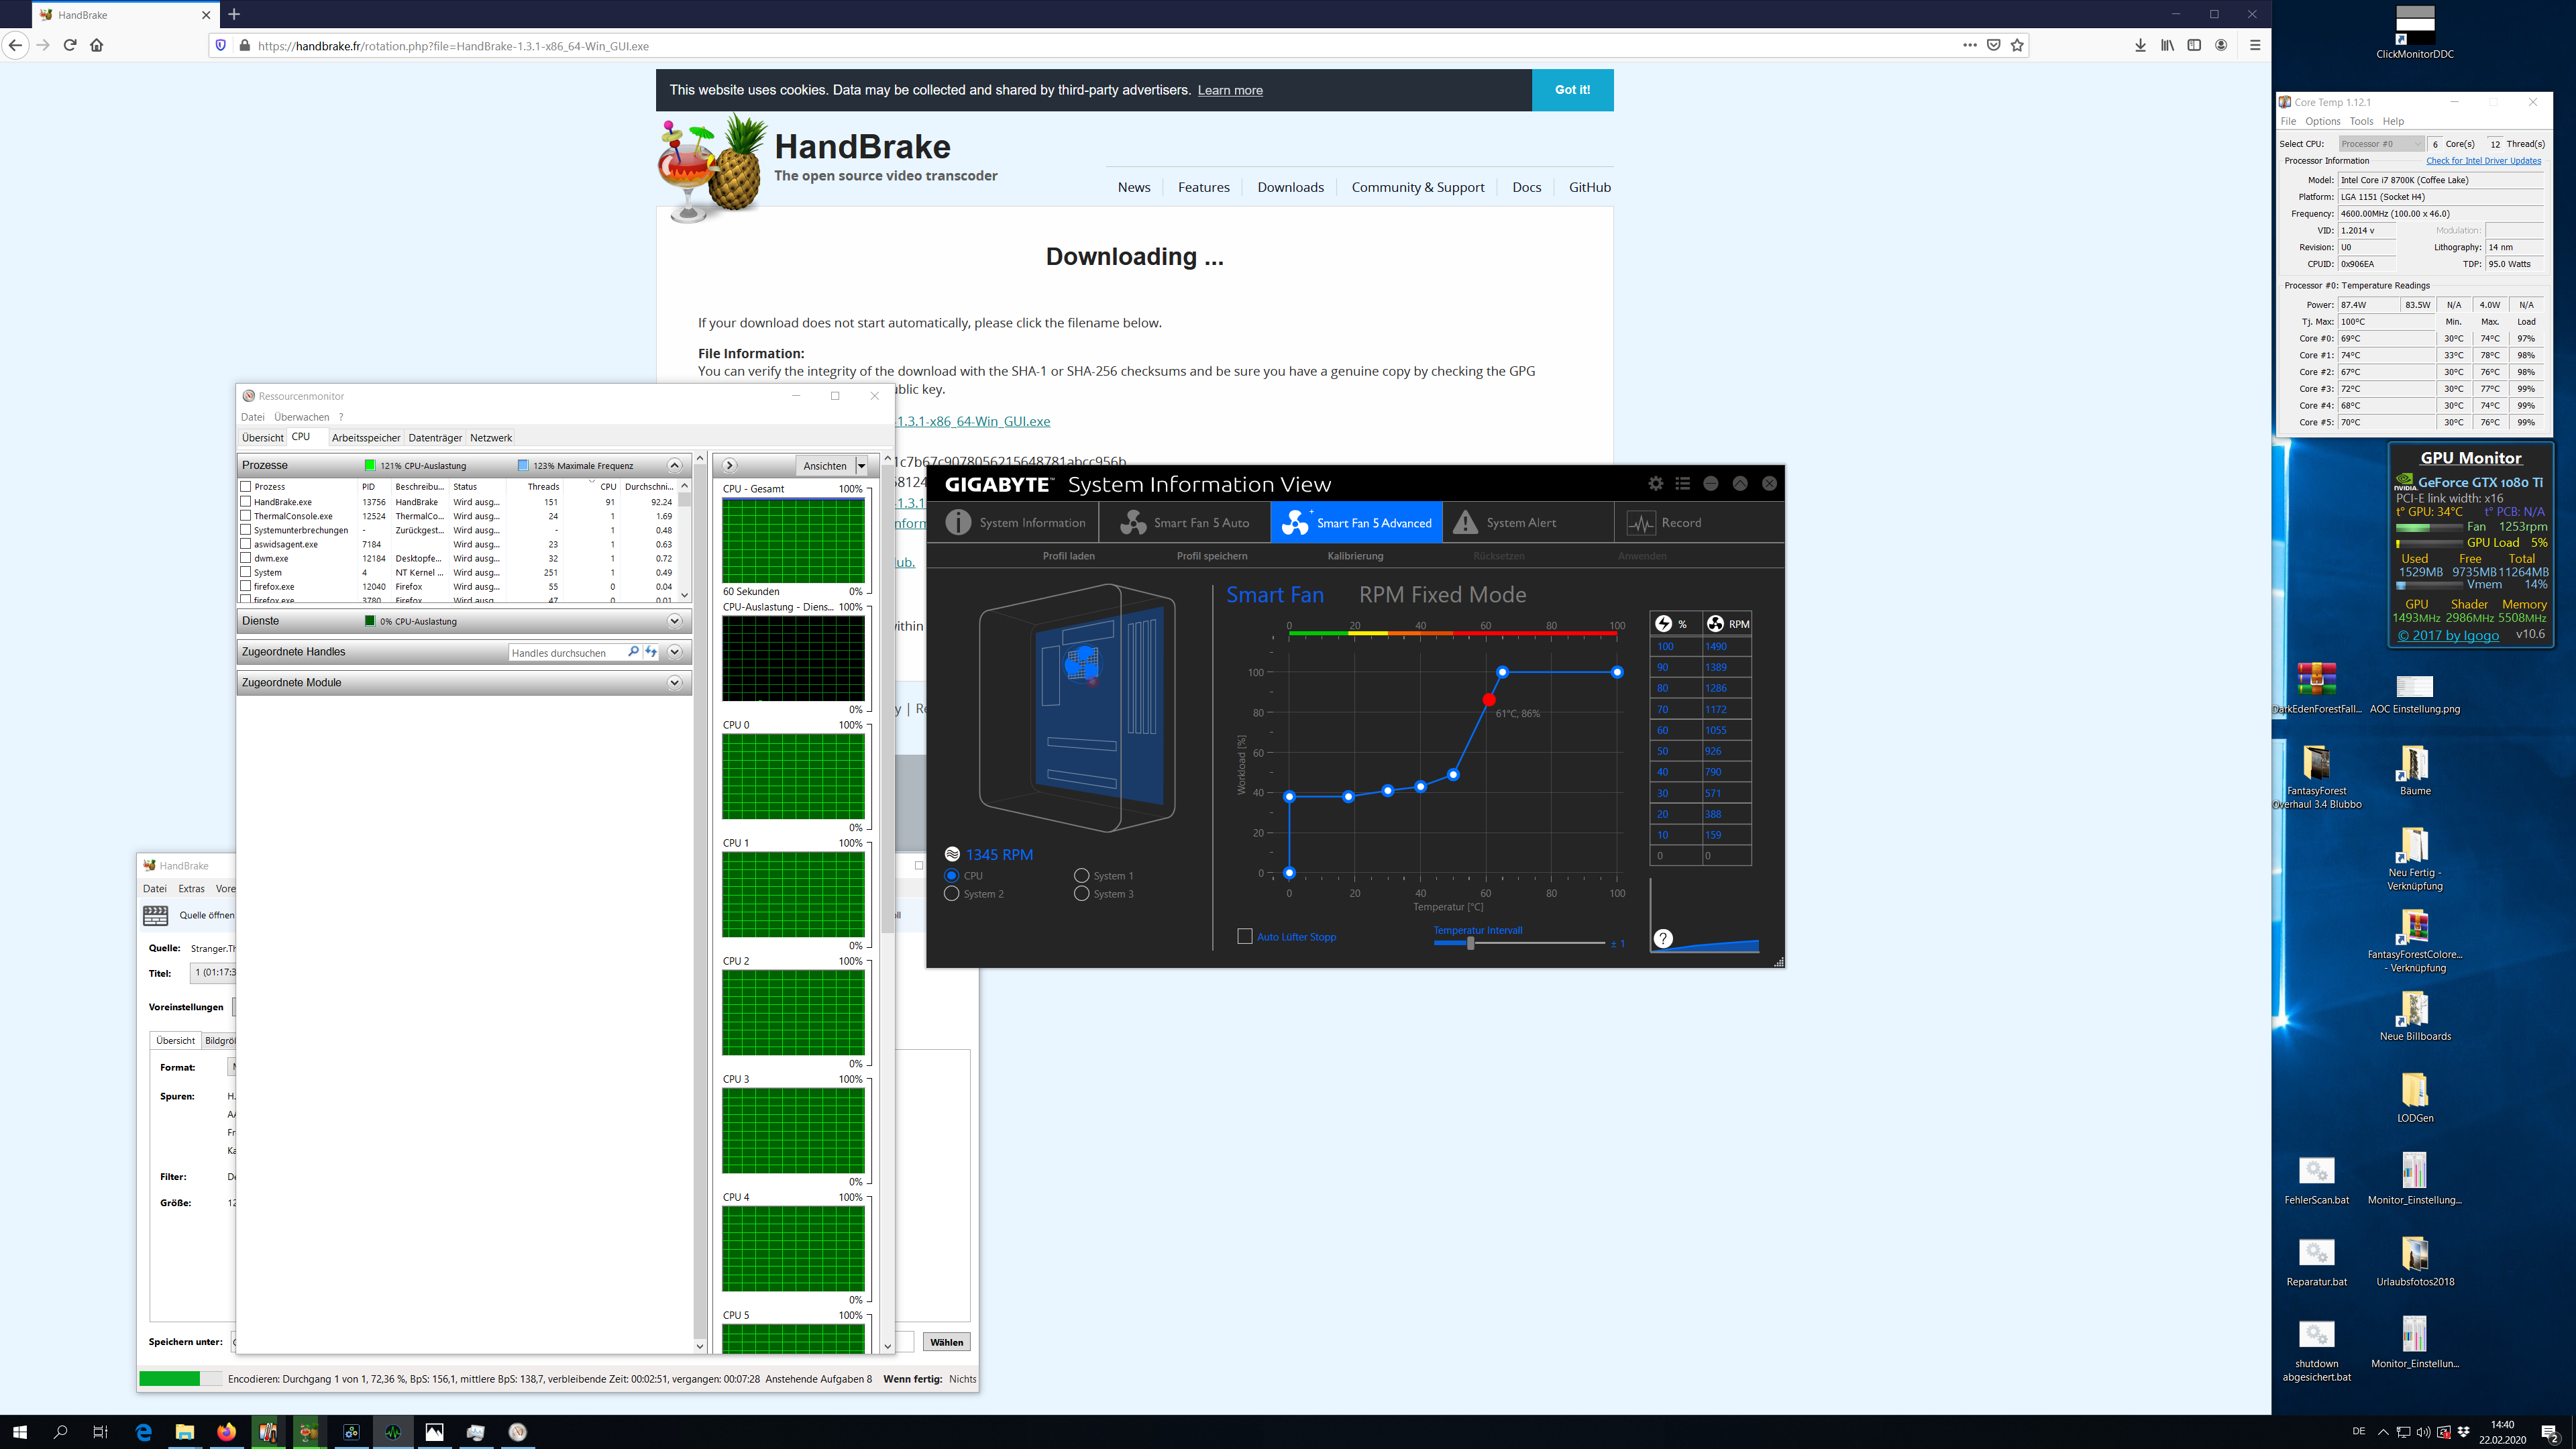The width and height of the screenshot is (2576, 1449).
Task: Refresh handle search results icon
Action: pyautogui.click(x=651, y=652)
